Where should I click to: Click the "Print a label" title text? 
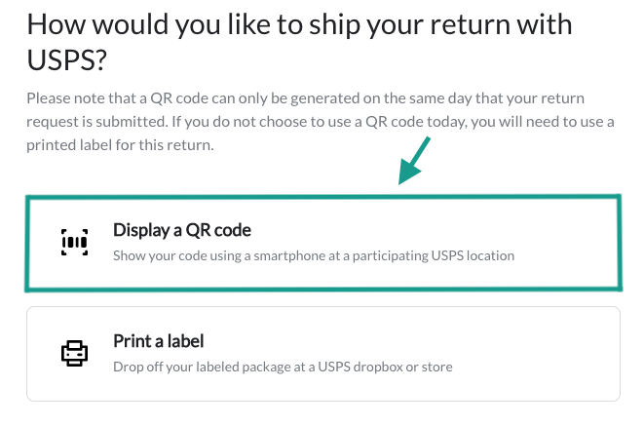pos(159,341)
